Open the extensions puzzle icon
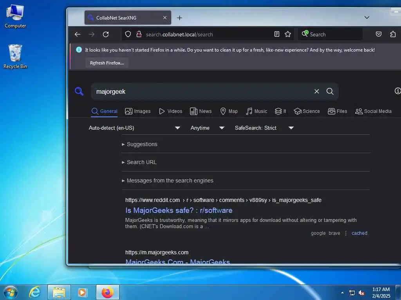Viewport: 401px width, 300px height. click(x=393, y=34)
